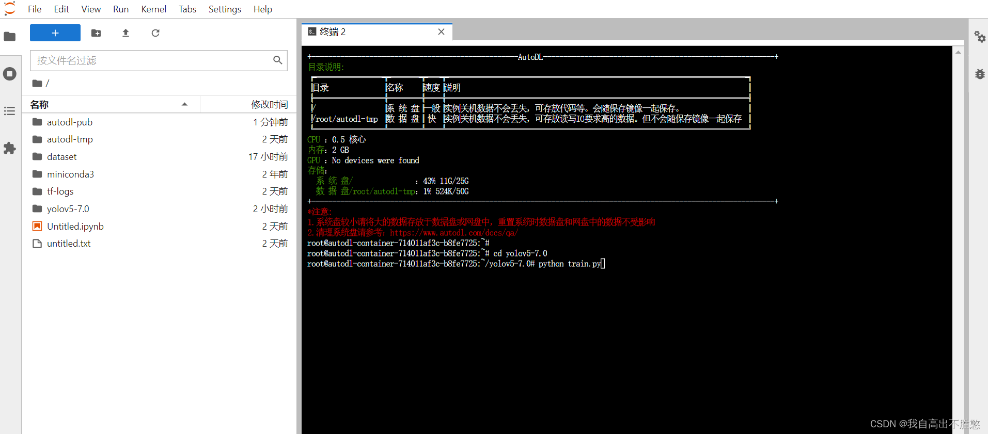Click the 'No devices were found' text
988x434 pixels.
point(375,160)
